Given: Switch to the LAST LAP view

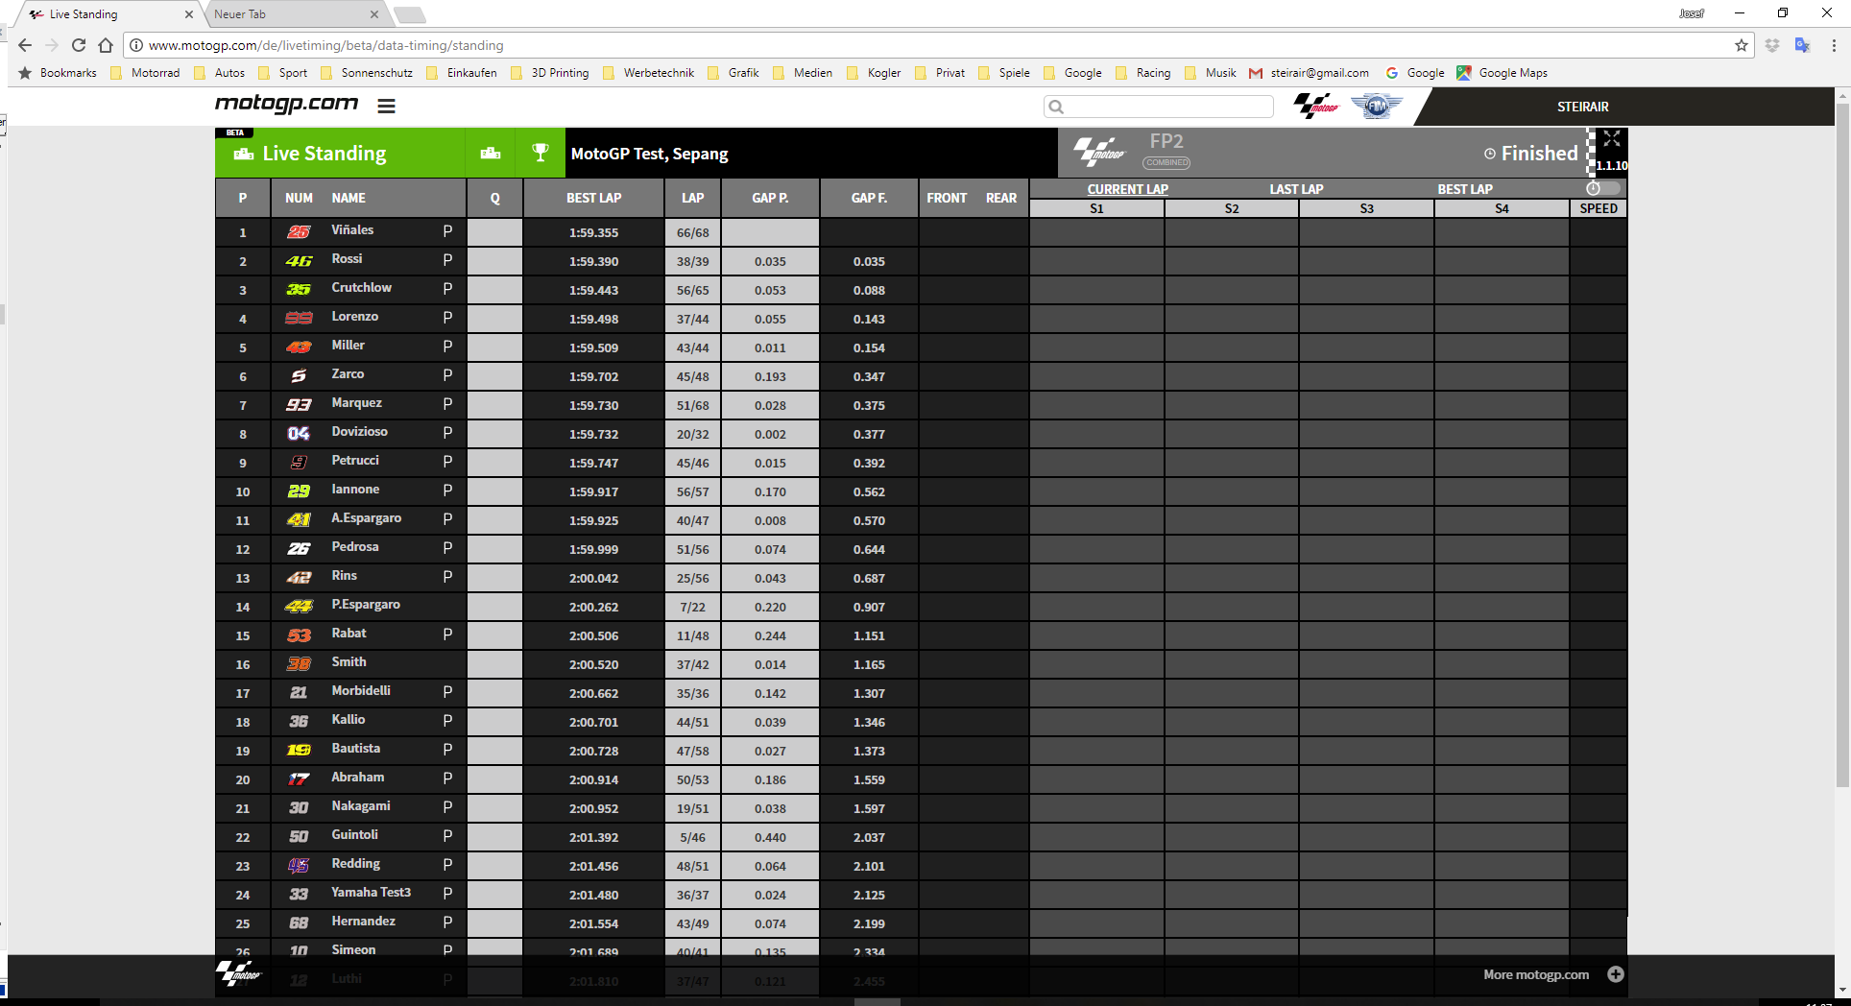Looking at the screenshot, I should pos(1296,189).
